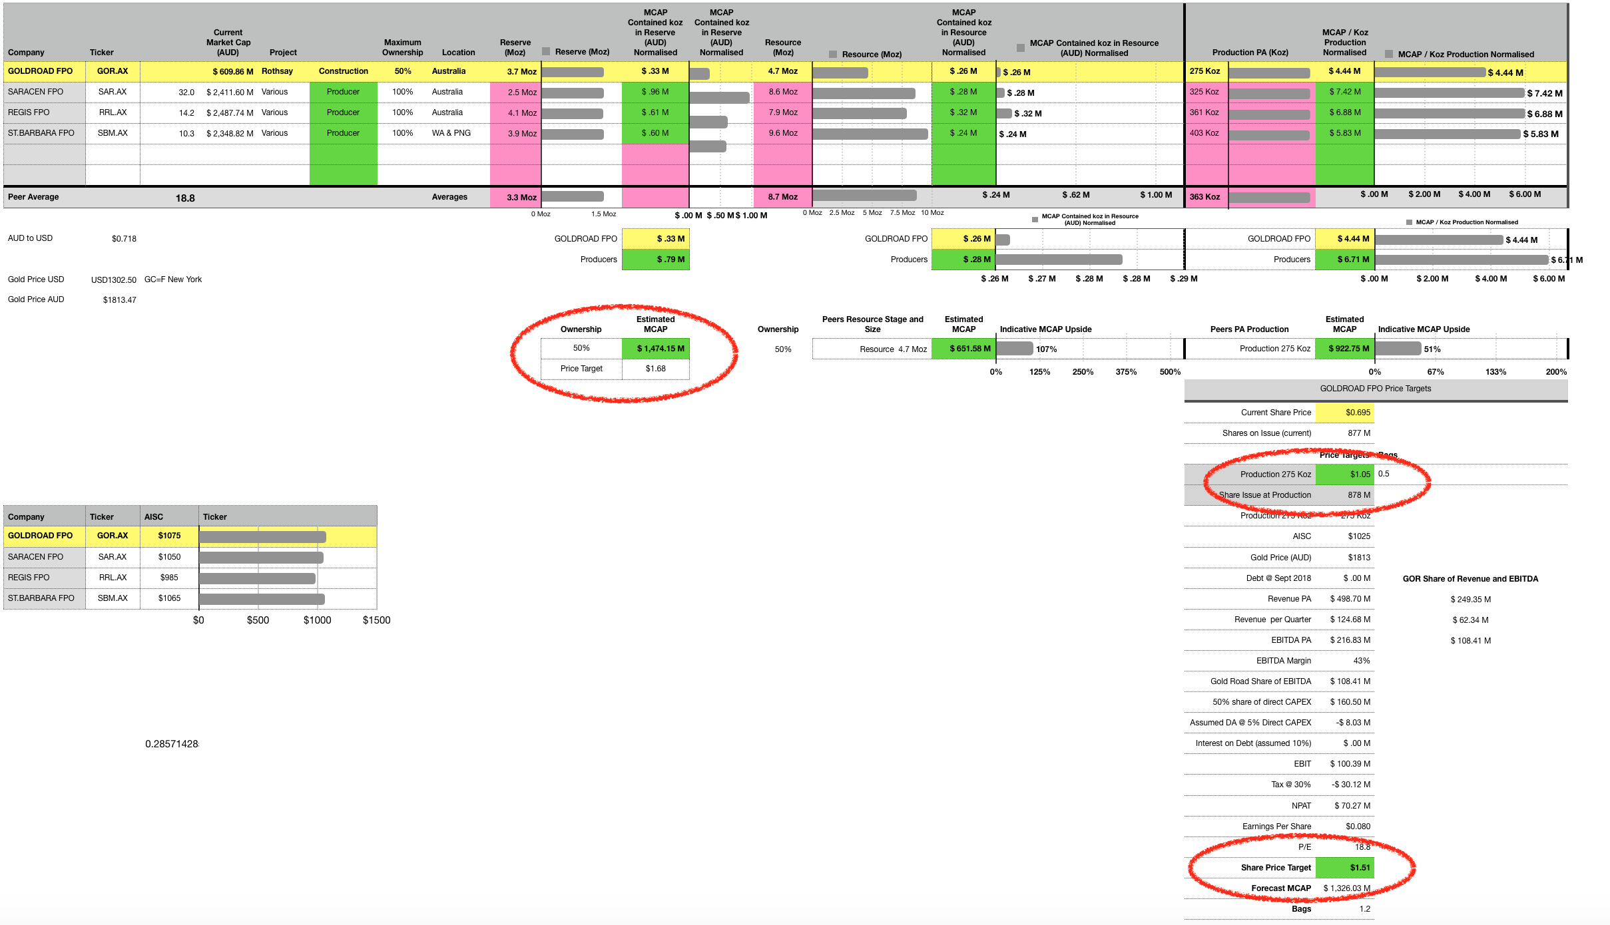The height and width of the screenshot is (925, 1610).
Task: Click the Producers $ 6.71 M green cell
Action: (x=1344, y=260)
